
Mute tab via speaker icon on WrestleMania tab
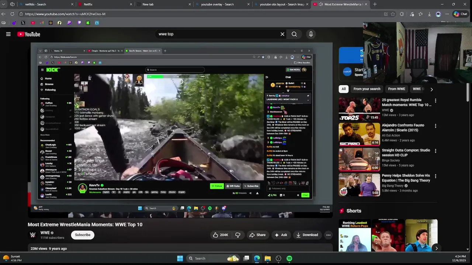click(x=320, y=4)
